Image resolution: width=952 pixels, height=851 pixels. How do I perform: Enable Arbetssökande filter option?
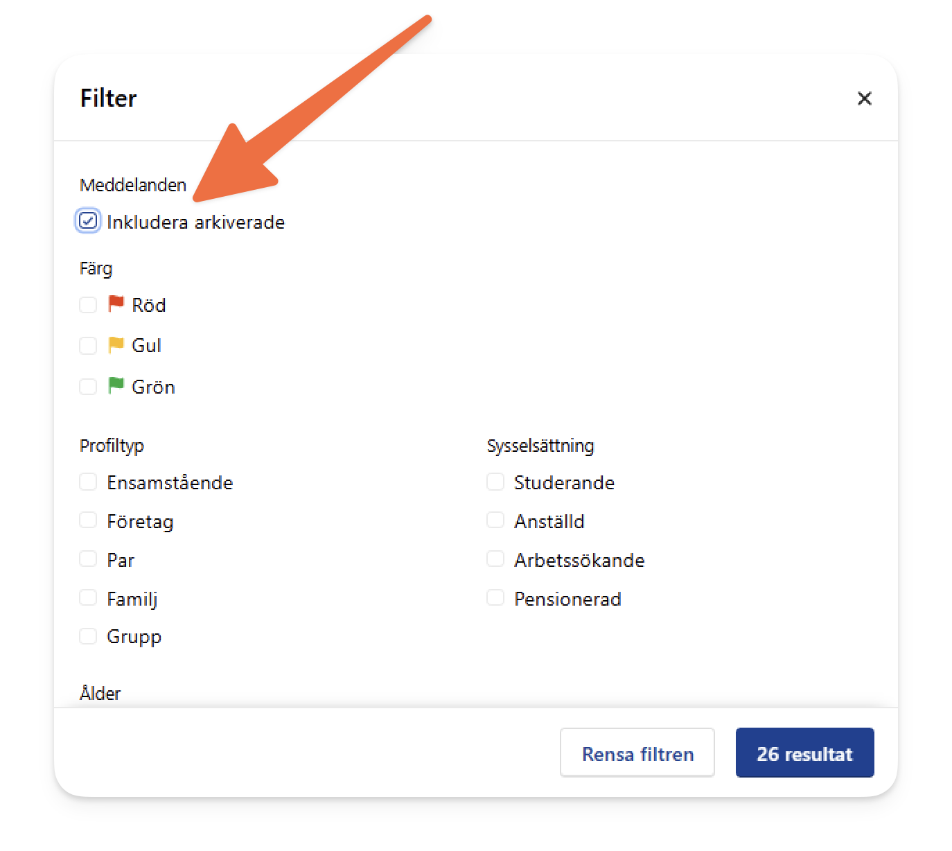pos(495,559)
